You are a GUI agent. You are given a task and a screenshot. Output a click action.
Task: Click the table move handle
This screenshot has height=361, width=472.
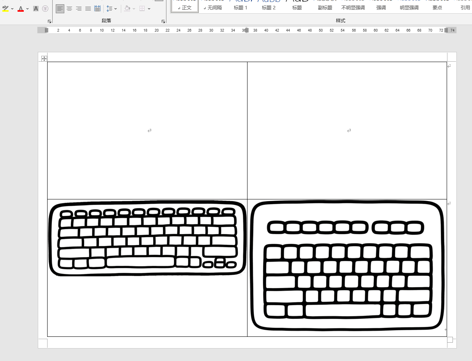coord(44,59)
